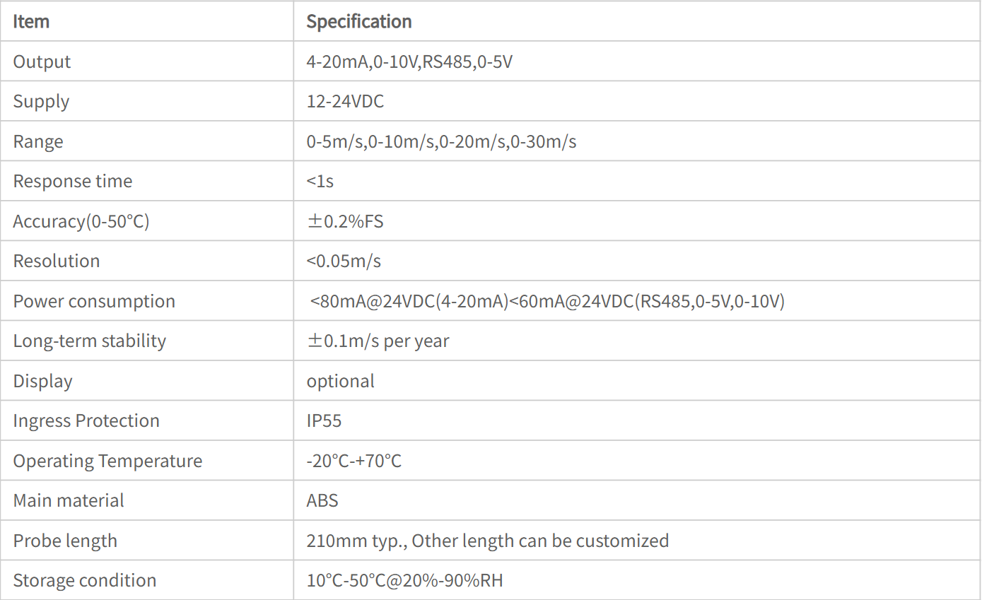Click the IP55 ingress protection value

[324, 420]
